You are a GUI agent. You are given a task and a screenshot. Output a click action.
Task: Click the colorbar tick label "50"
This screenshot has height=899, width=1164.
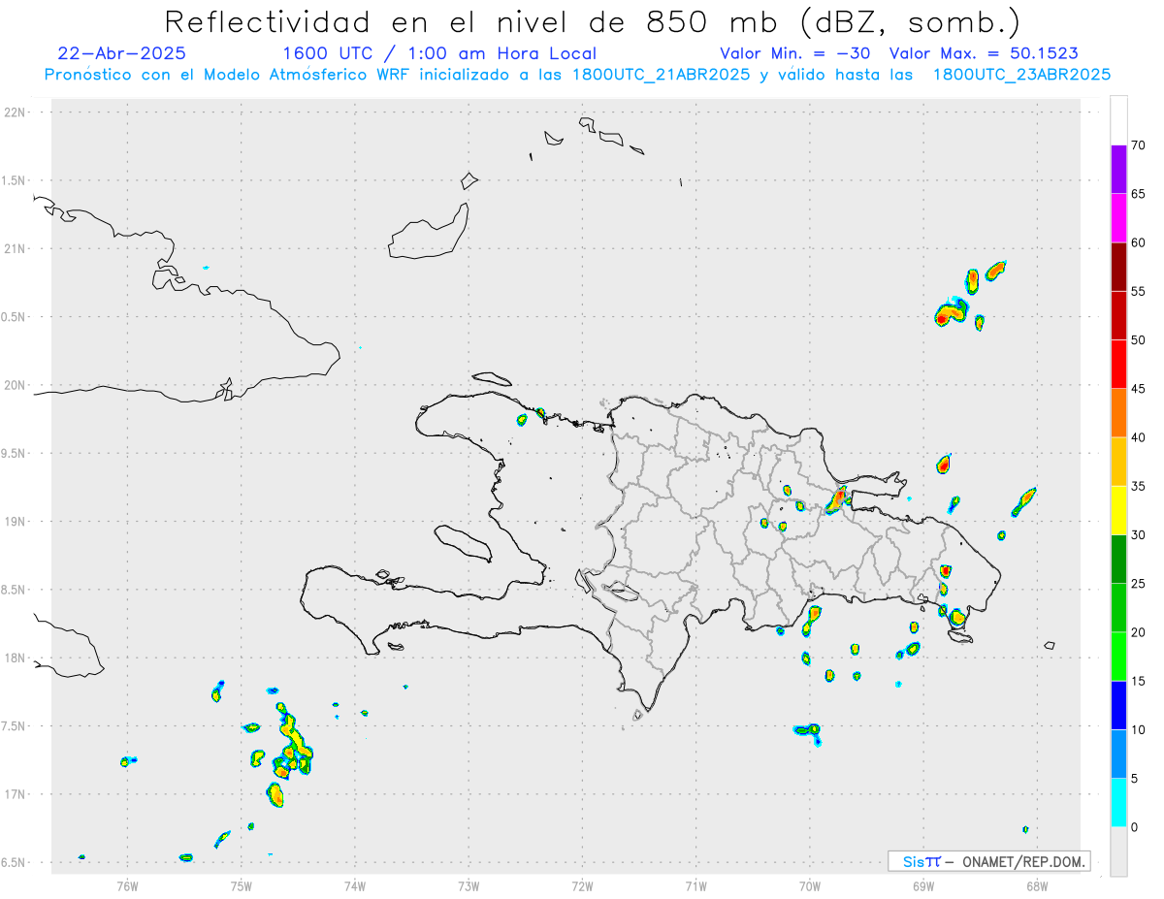[x=1140, y=340]
